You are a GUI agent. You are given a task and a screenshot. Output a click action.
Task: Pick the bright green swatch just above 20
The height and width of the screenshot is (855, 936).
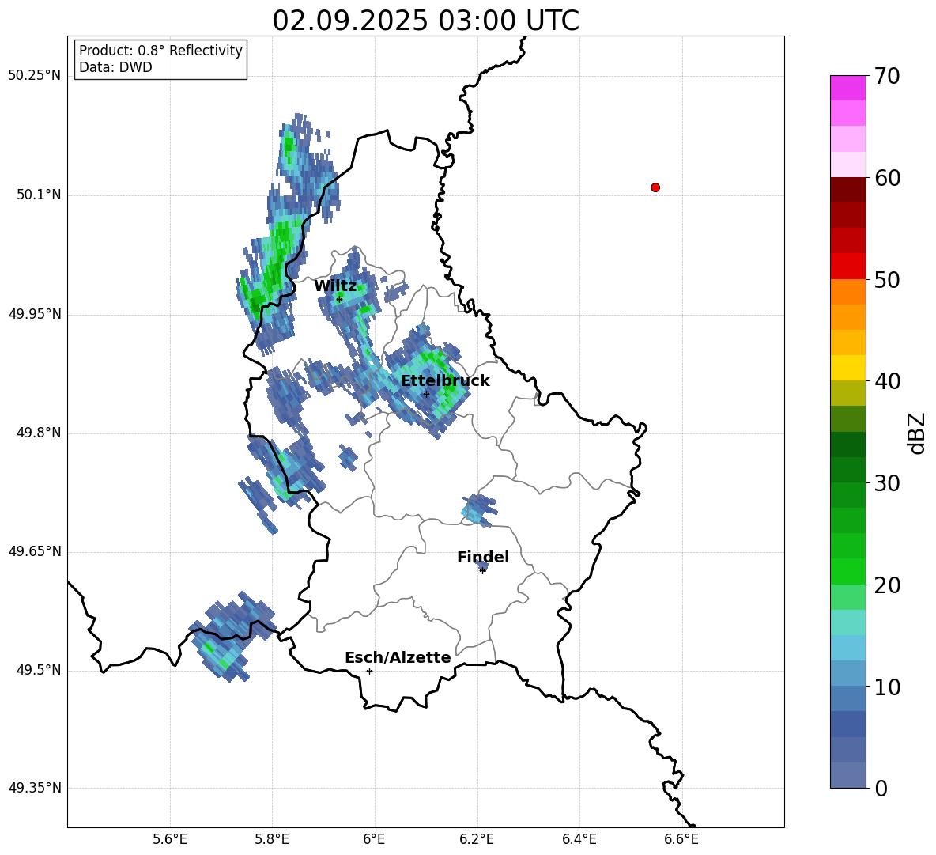(x=847, y=571)
